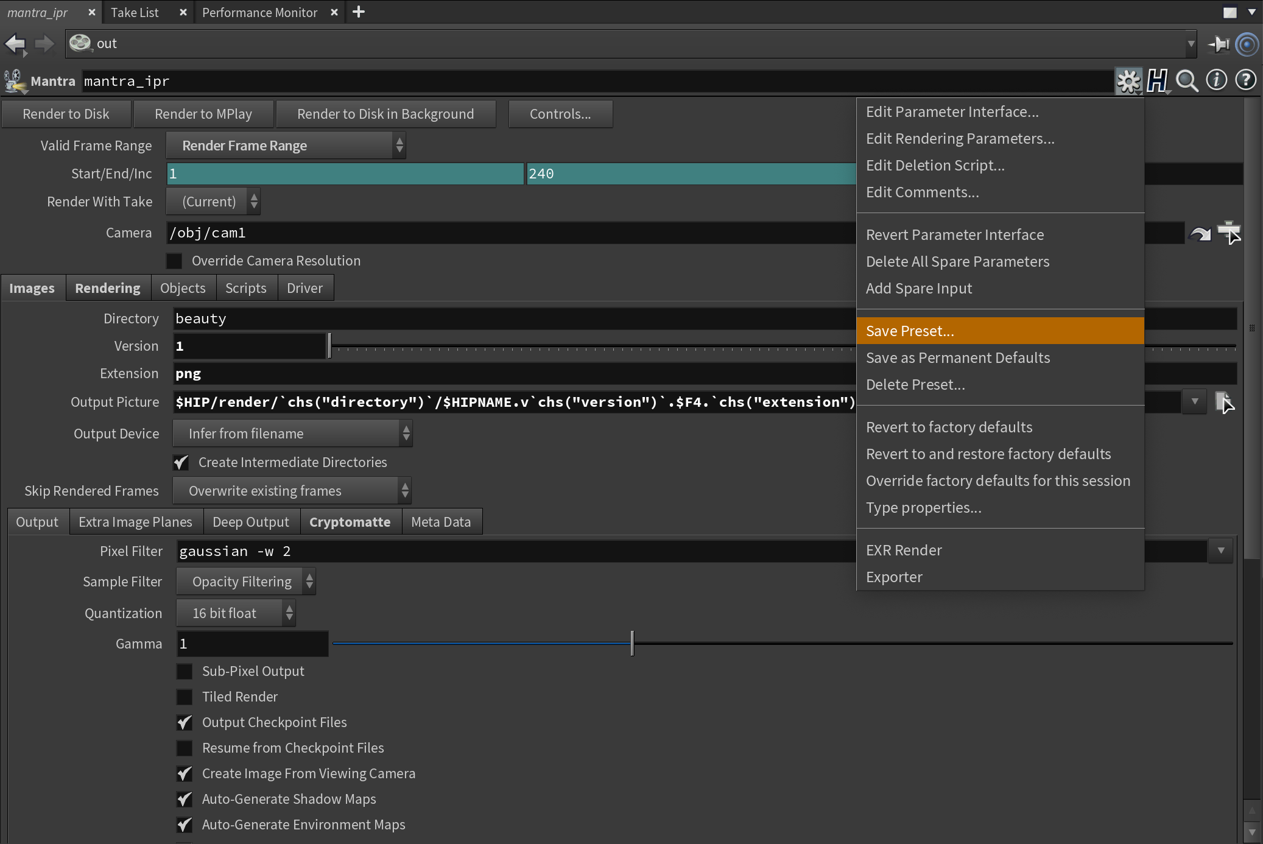Open the Houdini H help-card icon
1263x844 pixels.
[1157, 80]
